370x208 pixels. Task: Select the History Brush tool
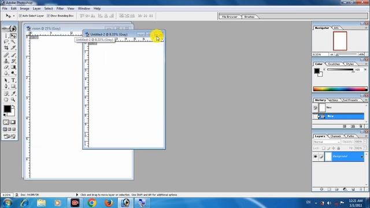13,61
